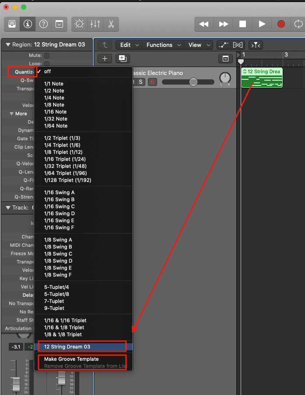Choose 1/8 Triplet (1/12) quantize
Screen dimensions: 305x395
(x=83, y=152)
